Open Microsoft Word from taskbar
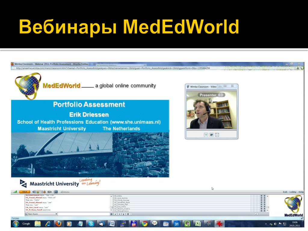This screenshot has height=231, width=308. (112, 224)
